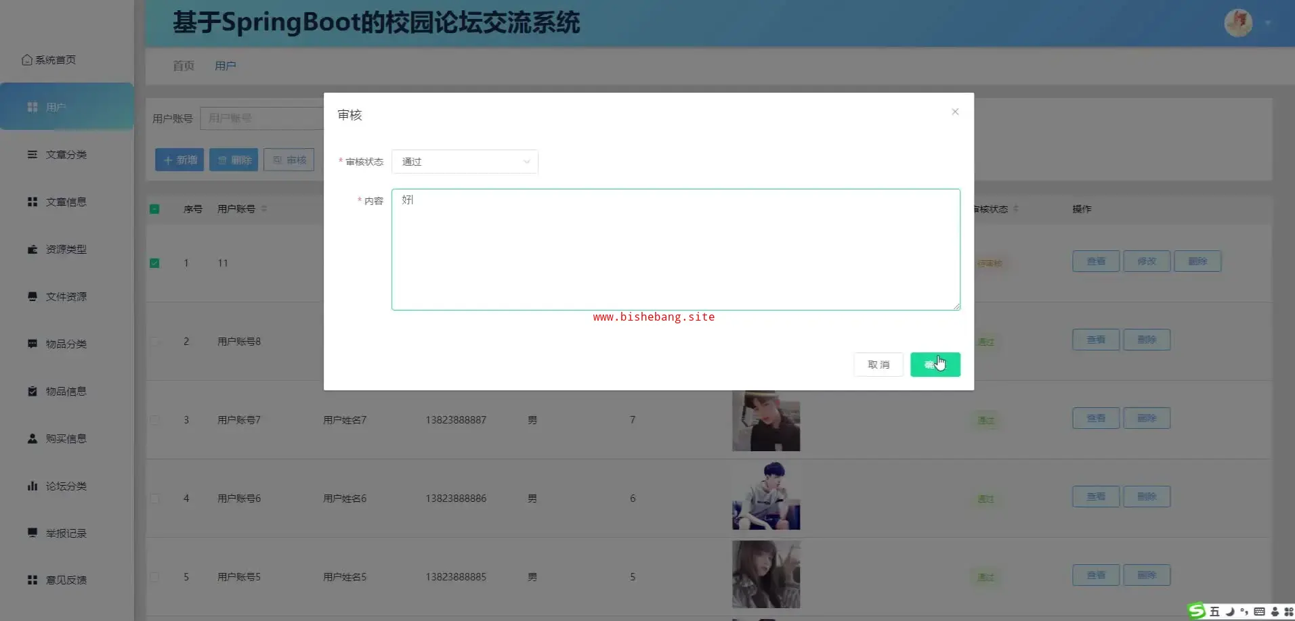Image resolution: width=1295 pixels, height=621 pixels.
Task: Open the soft keyboard icon in IME bar
Action: pos(1259,612)
